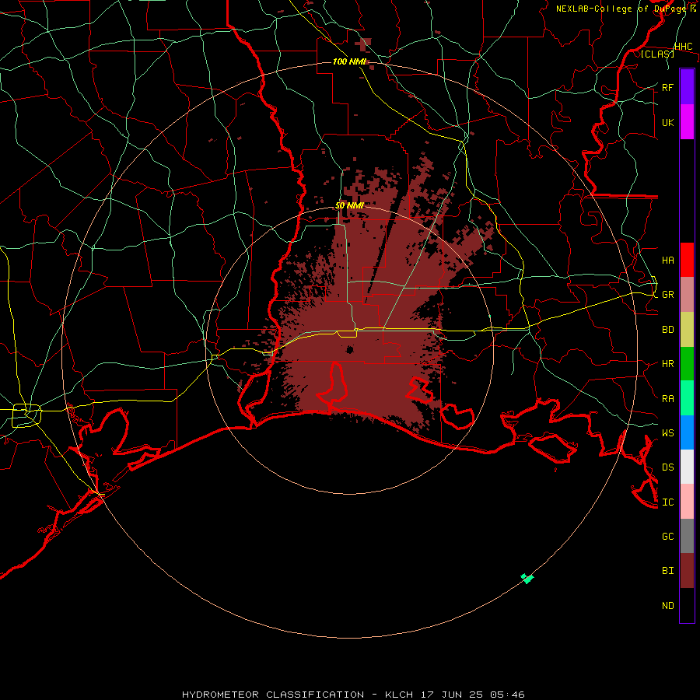
Task: Click the "HHC" product label
Action: (x=683, y=47)
